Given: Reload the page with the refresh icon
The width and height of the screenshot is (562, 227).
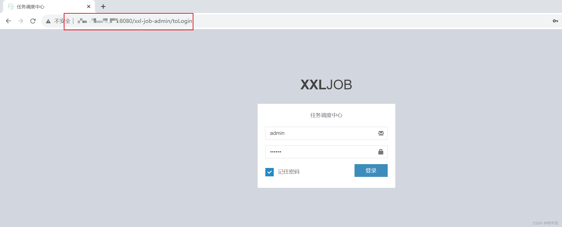Looking at the screenshot, I should click(x=33, y=21).
